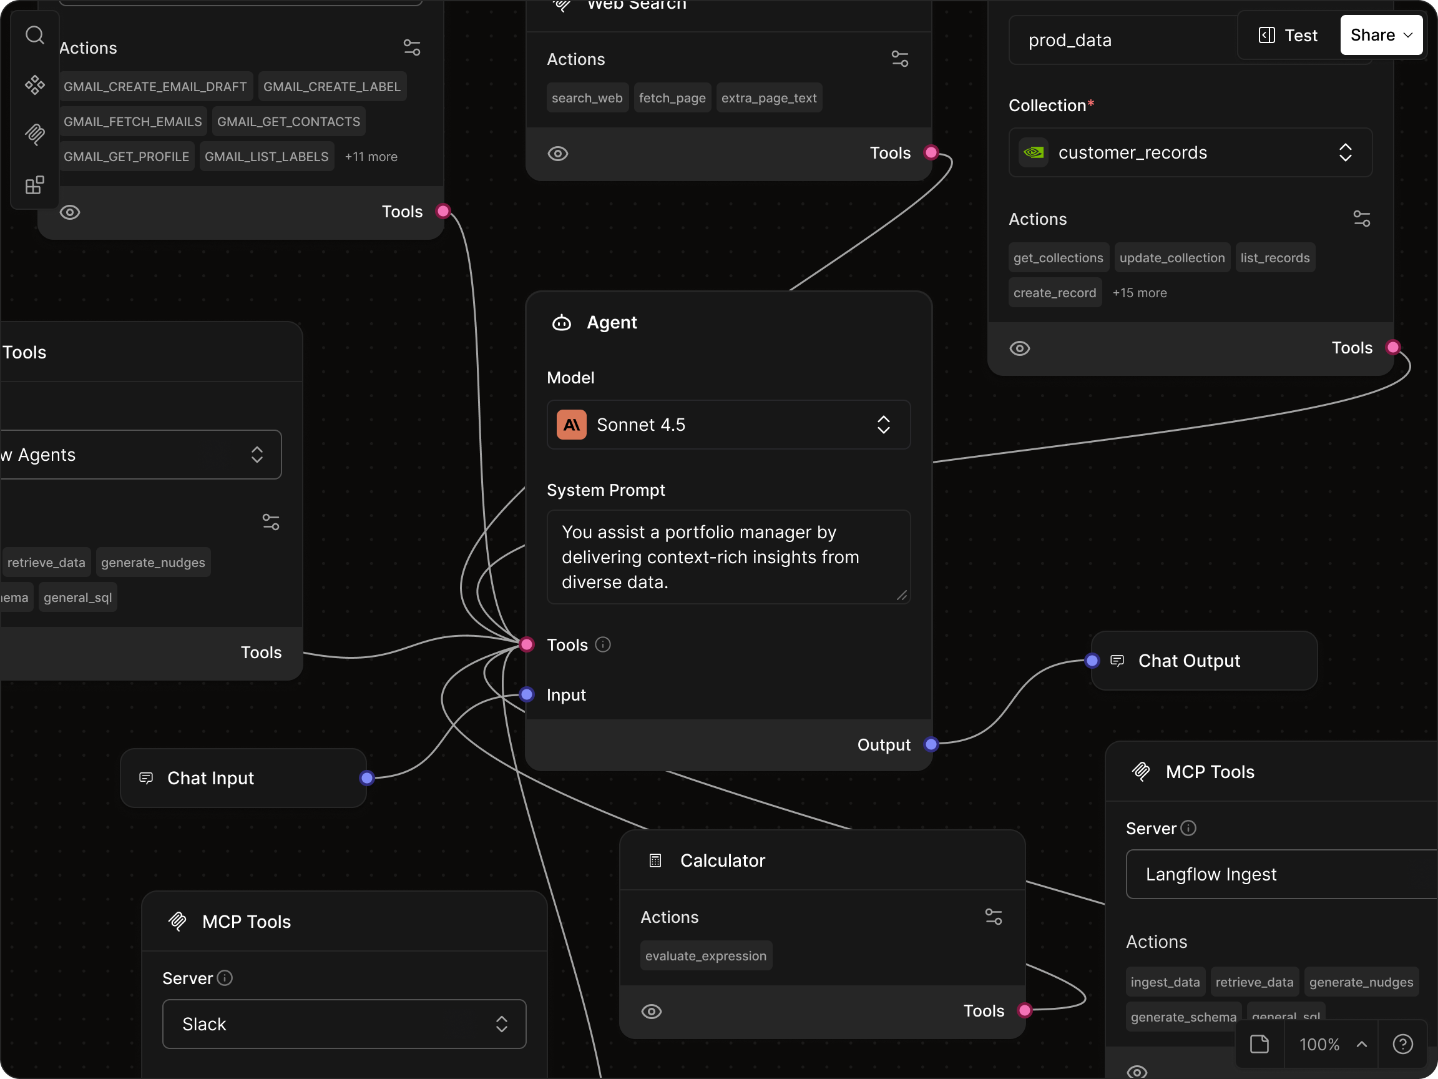
Task: Toggle eye icon on Calculator node
Action: [x=652, y=1012]
